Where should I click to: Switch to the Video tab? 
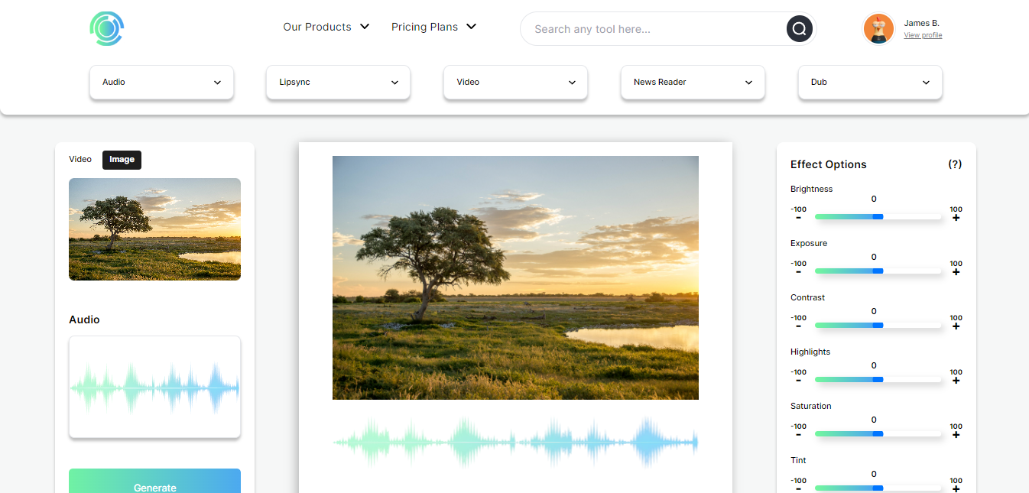tap(80, 160)
